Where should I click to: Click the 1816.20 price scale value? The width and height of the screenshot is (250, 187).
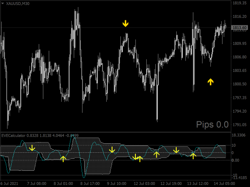pyautogui.click(x=240, y=17)
